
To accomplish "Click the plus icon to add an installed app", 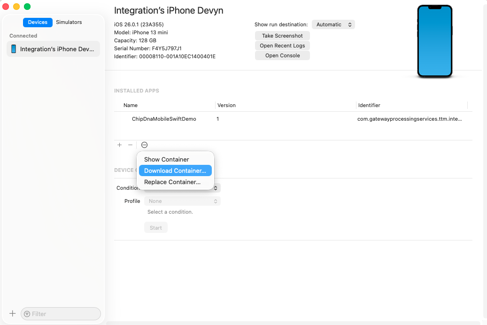I will point(119,145).
